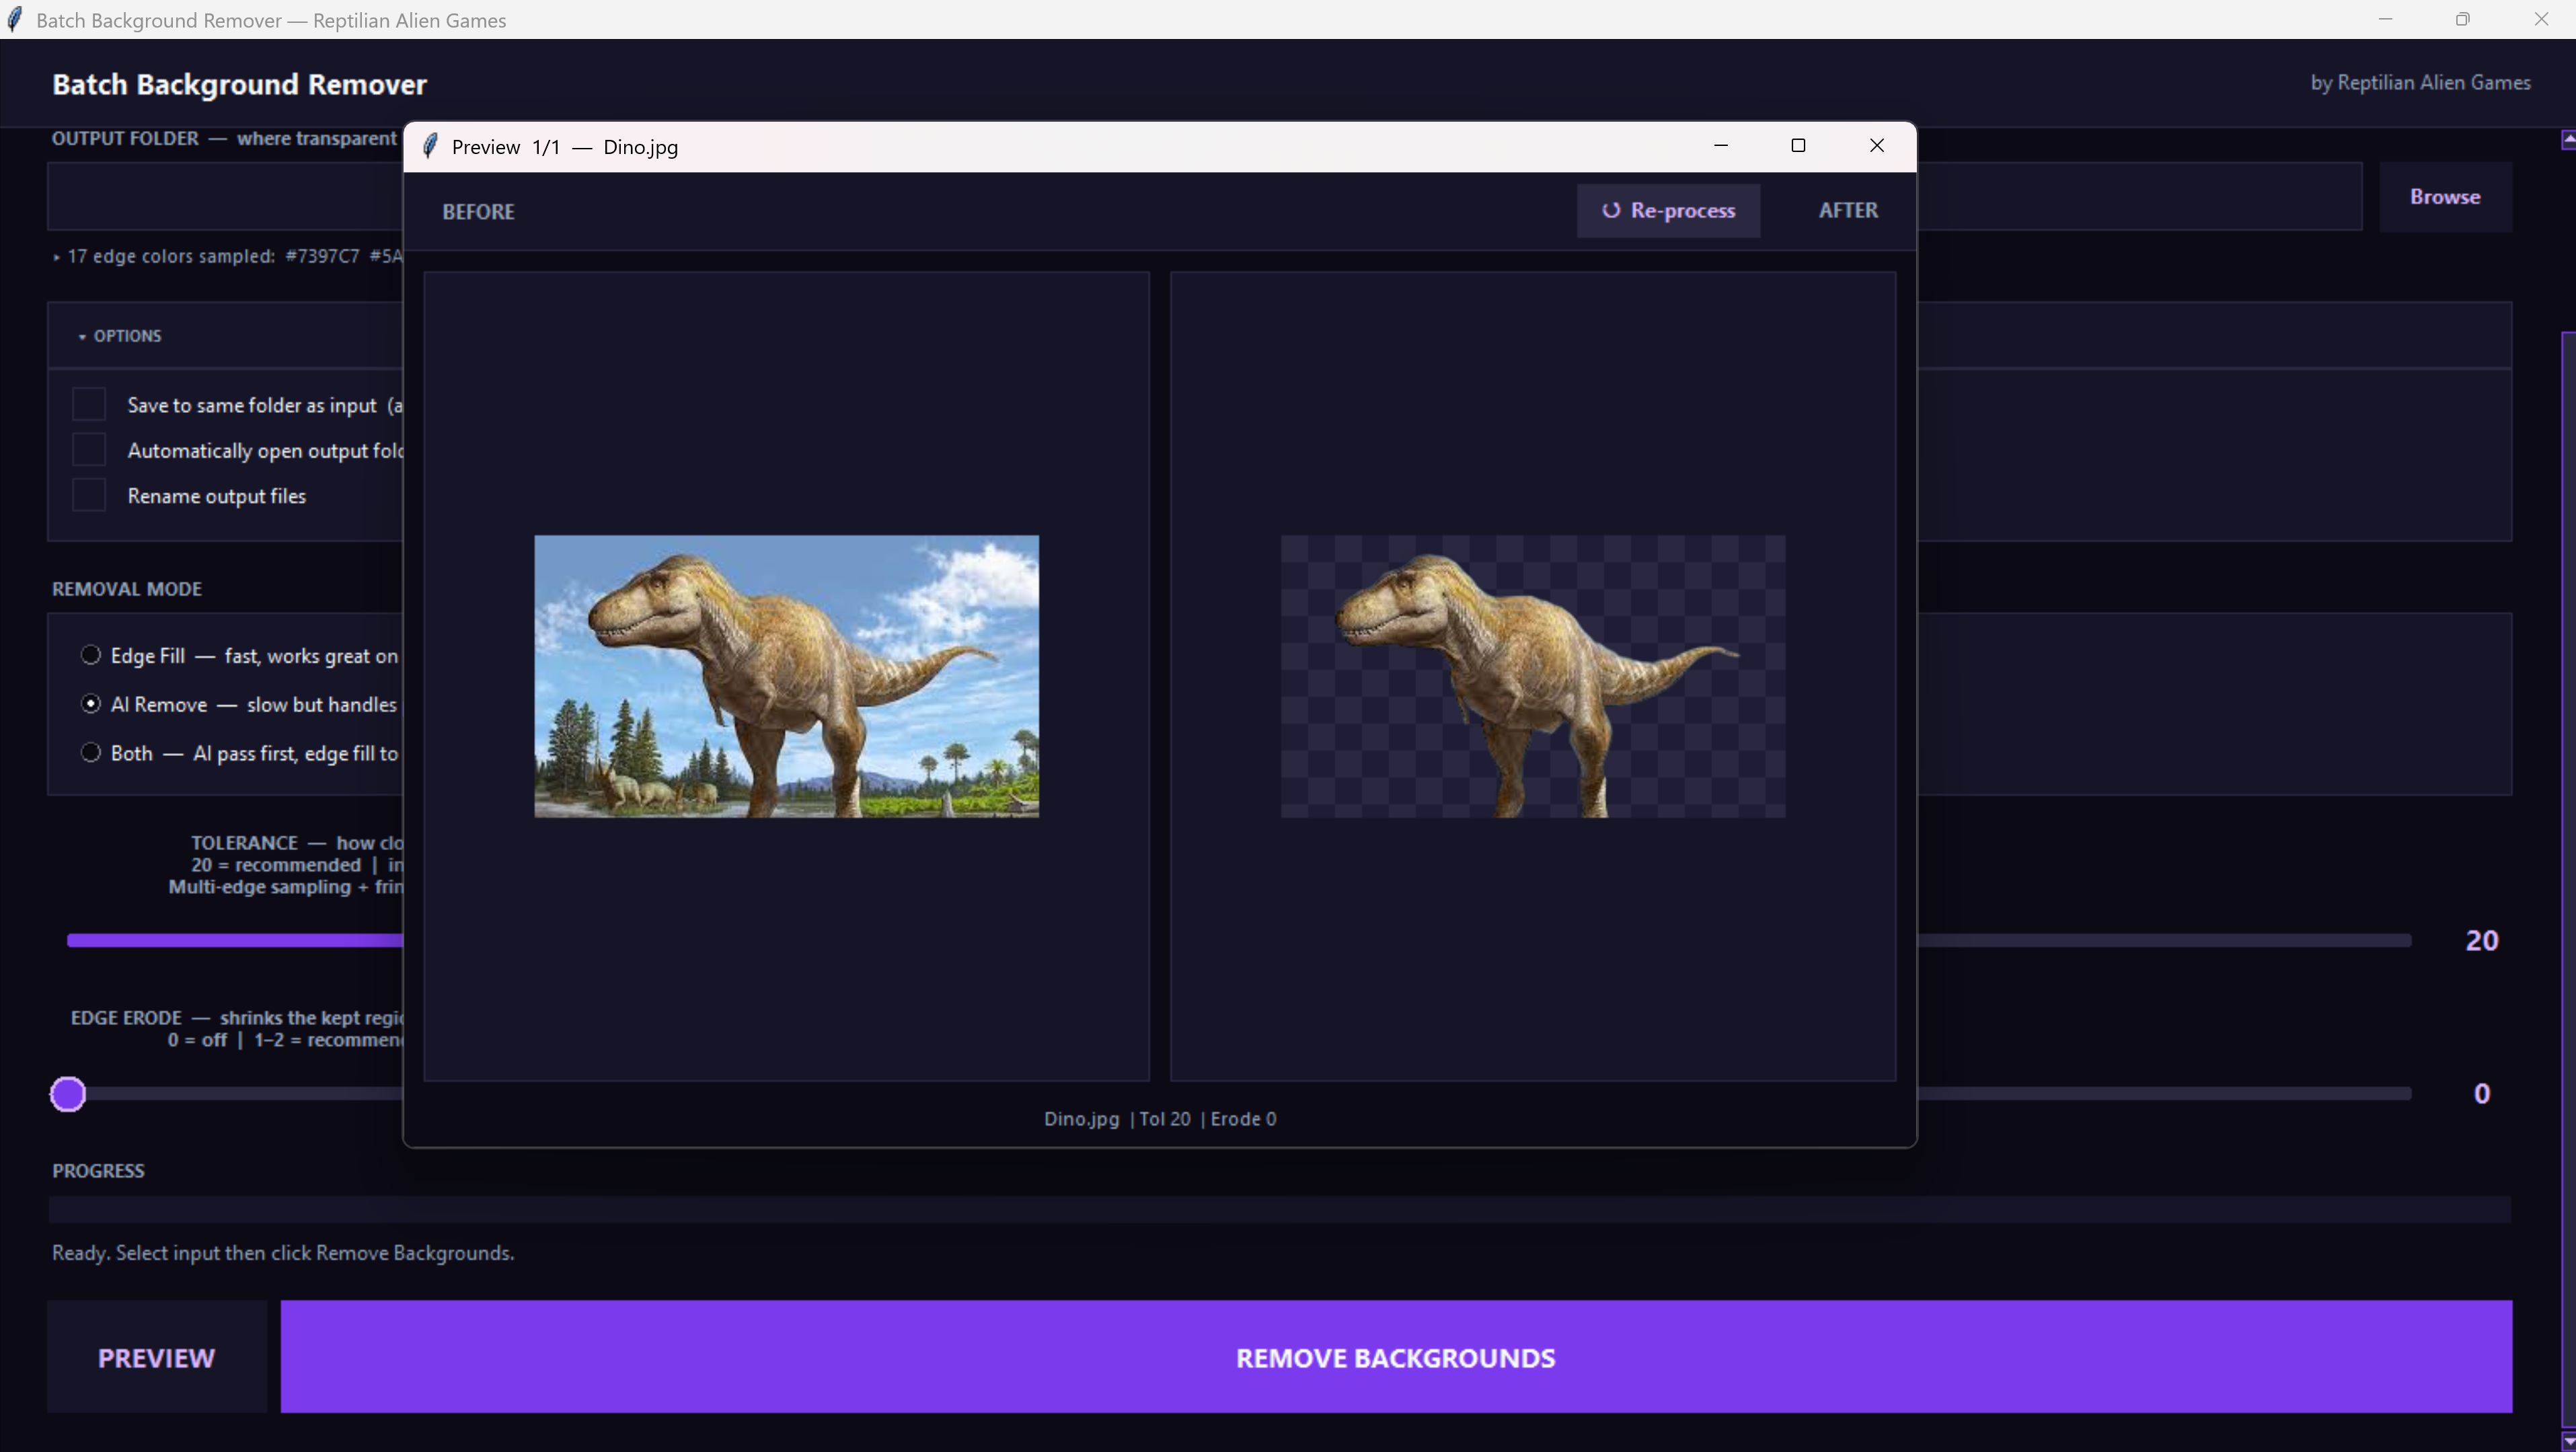This screenshot has width=2576, height=1452.
Task: Click Browse for the output folder
Action: (x=2445, y=197)
